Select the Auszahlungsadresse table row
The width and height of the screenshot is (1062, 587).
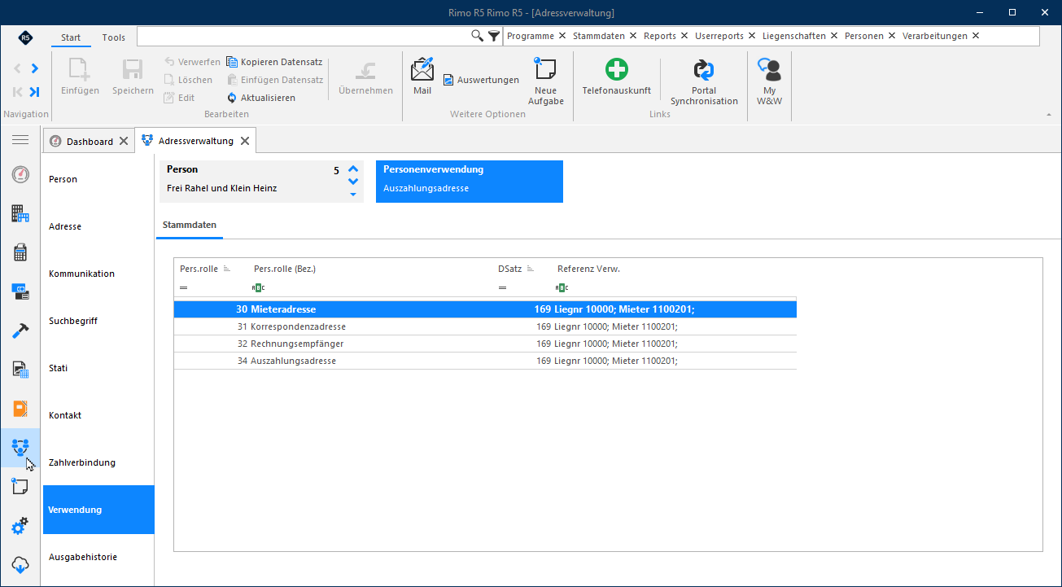tap(485, 361)
